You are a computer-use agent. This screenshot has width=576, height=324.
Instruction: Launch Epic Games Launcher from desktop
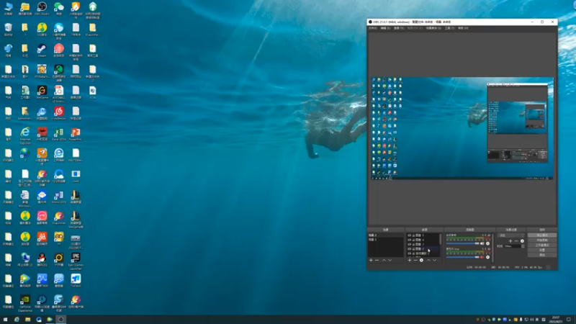[76, 261]
